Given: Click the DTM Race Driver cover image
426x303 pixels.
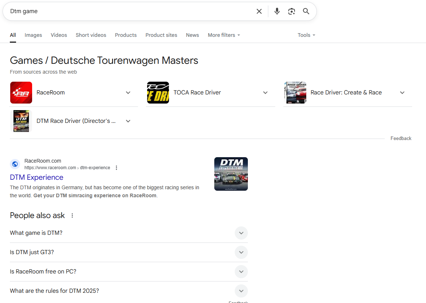Looking at the screenshot, I should click(x=21, y=121).
